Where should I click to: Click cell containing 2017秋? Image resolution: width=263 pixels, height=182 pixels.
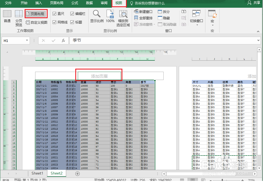click(x=147, y=86)
